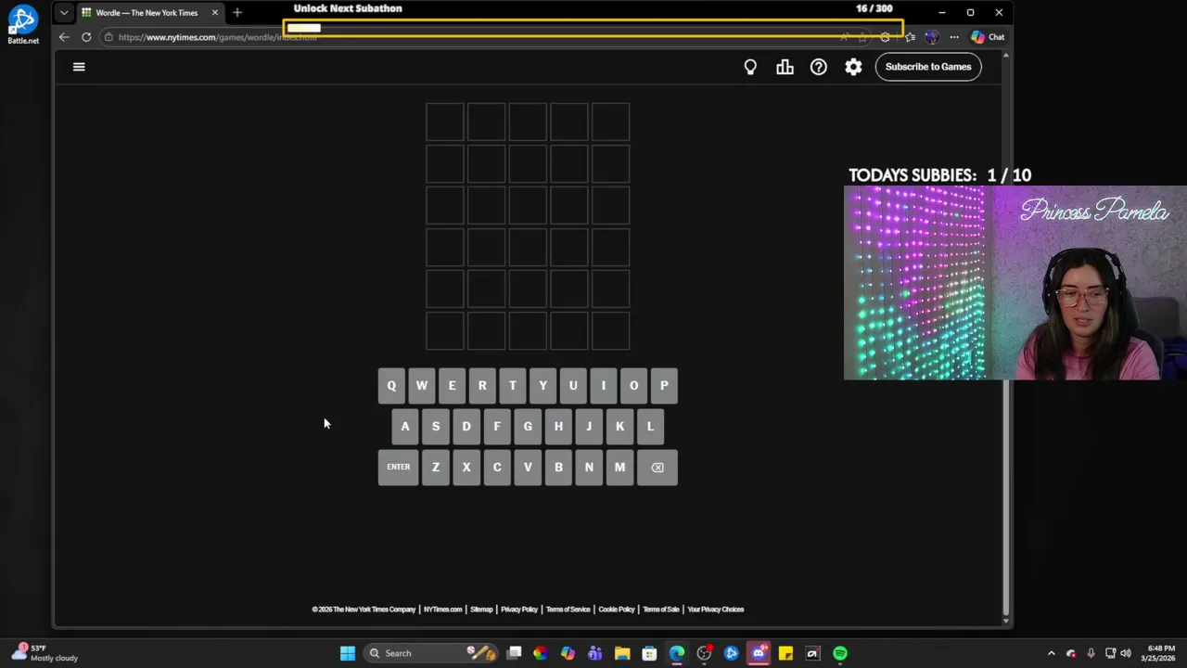The width and height of the screenshot is (1187, 668).
Task: Show hidden system tray icons chevron
Action: (x=1051, y=653)
